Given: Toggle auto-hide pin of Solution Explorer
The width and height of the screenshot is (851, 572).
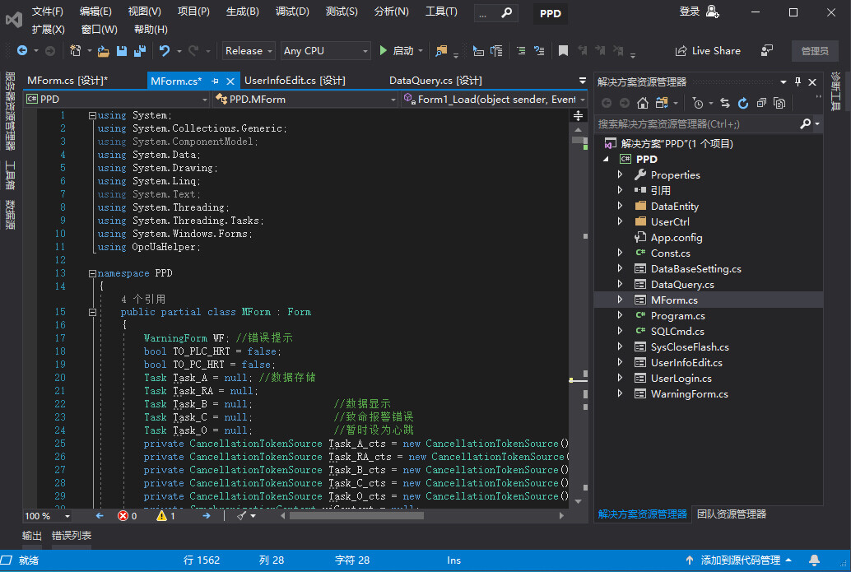Looking at the screenshot, I should tap(798, 82).
